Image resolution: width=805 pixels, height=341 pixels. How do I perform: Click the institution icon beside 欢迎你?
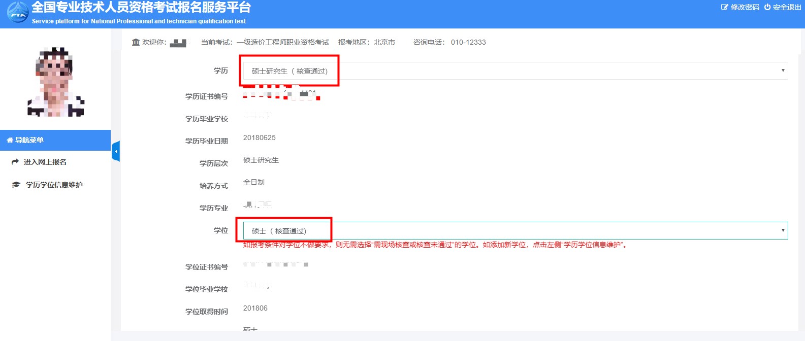coord(136,42)
